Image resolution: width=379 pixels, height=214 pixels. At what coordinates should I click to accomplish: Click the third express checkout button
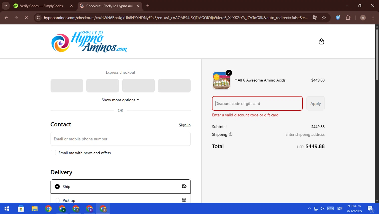[138, 86]
